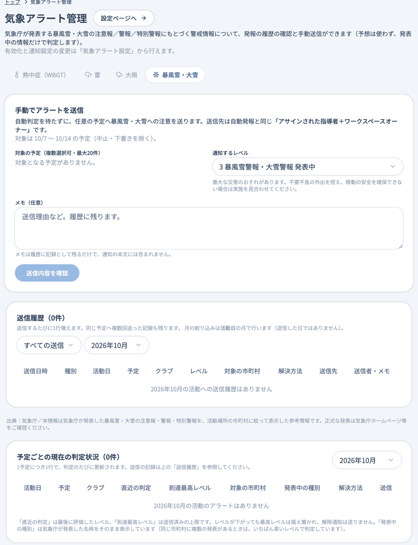
Task: Click the 種別 column header in 送信履歴
Action: pos(70,371)
